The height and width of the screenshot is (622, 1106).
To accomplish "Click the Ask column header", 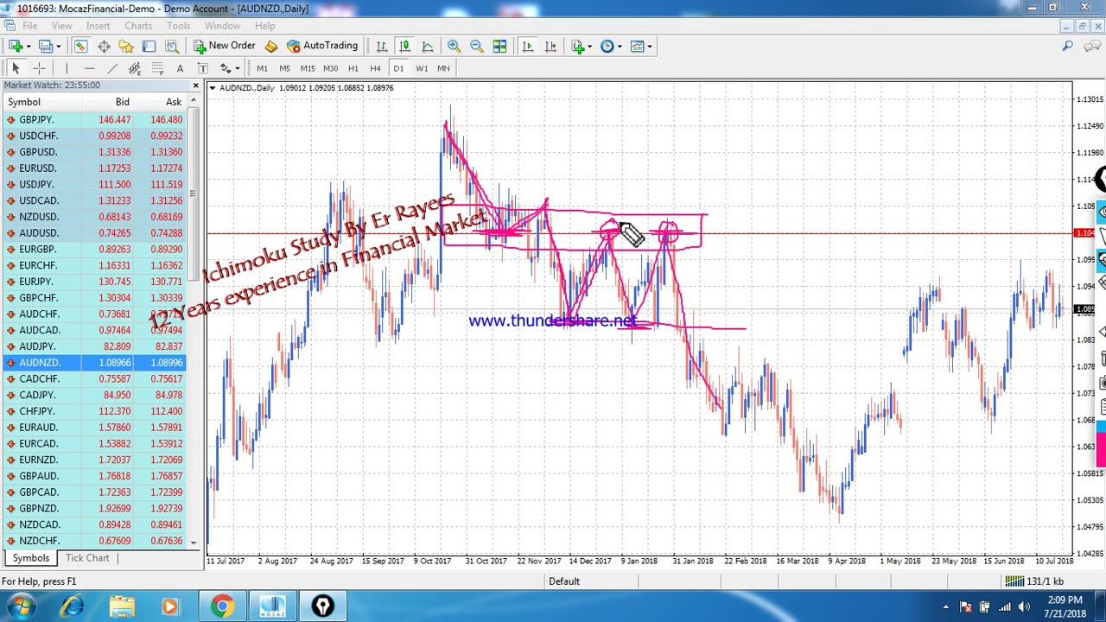I will [x=160, y=102].
